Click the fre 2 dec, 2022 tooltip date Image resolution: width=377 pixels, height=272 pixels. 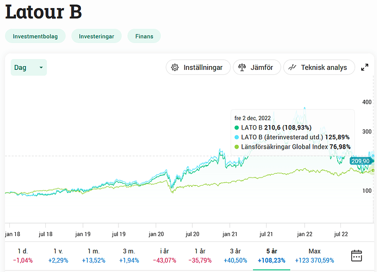point(252,118)
